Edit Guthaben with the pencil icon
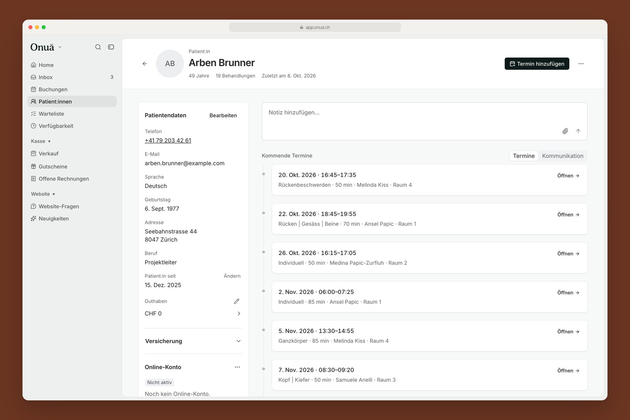Image resolution: width=630 pixels, height=420 pixels. (237, 301)
